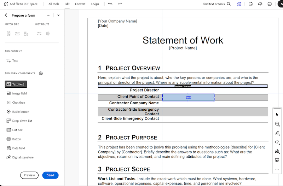Redo the last action
This screenshot has width=283, height=186.
pos(120,4)
